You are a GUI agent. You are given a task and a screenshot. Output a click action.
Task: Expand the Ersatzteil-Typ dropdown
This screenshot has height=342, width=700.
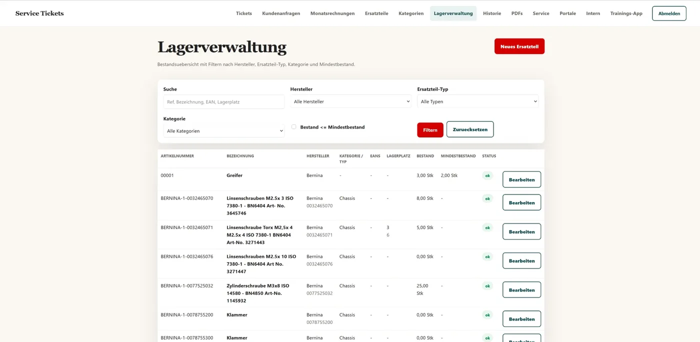coord(478,101)
